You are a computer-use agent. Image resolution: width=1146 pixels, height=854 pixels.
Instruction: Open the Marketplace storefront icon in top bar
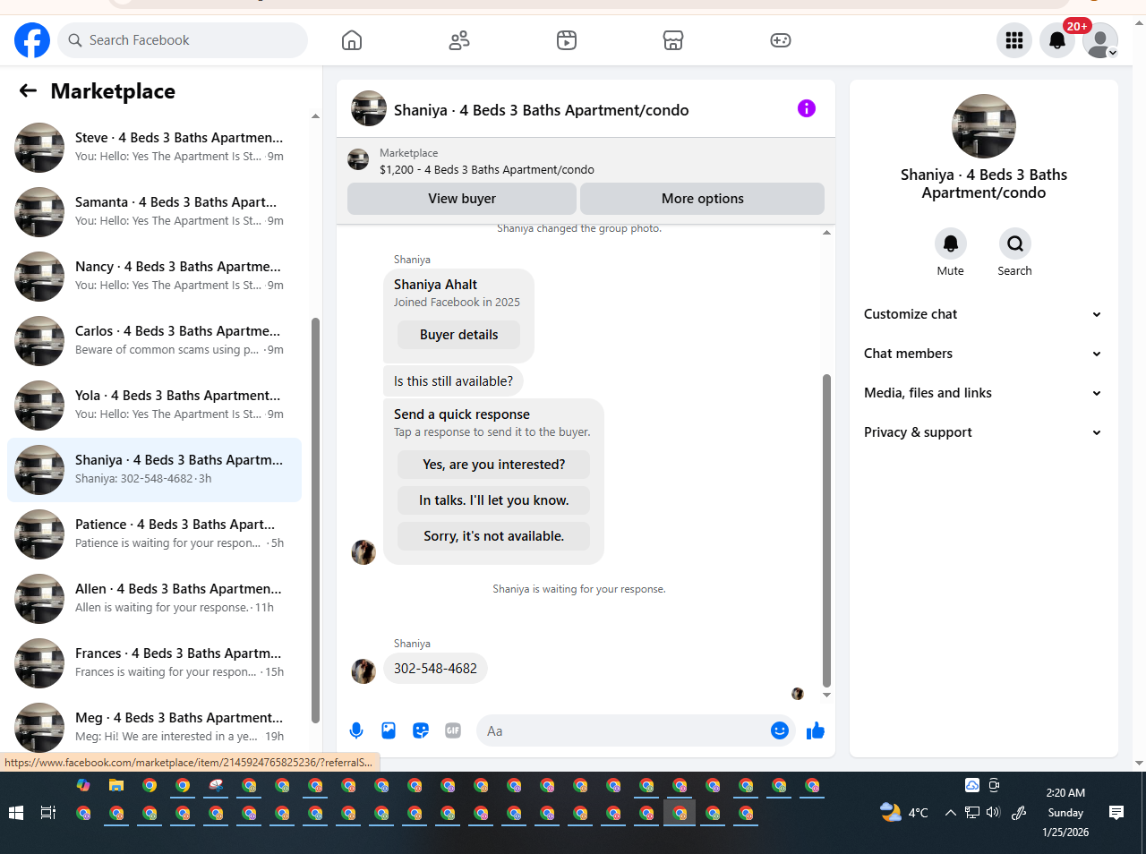click(x=673, y=40)
